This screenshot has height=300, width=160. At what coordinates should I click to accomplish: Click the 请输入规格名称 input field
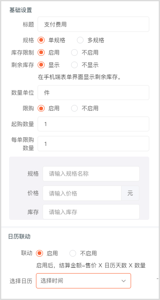click(x=91, y=174)
